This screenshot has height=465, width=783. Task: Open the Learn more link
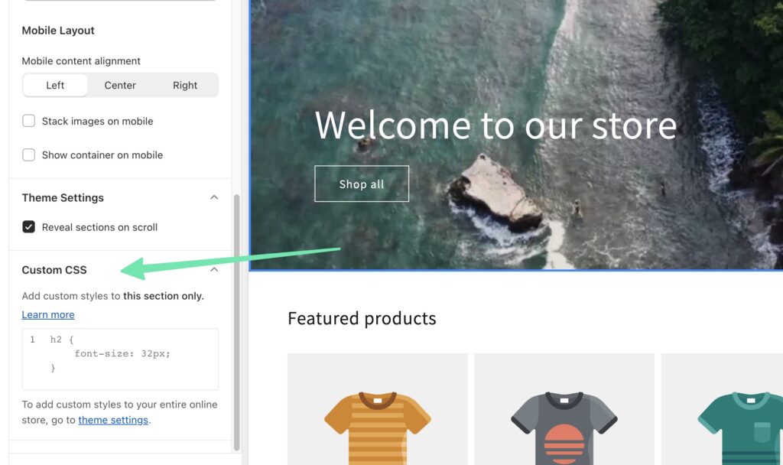(48, 314)
